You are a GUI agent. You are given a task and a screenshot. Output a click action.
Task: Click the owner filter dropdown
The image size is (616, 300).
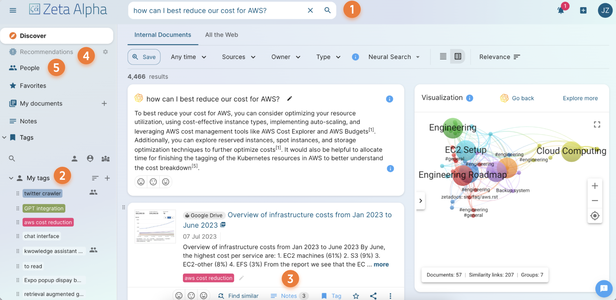[x=284, y=56]
